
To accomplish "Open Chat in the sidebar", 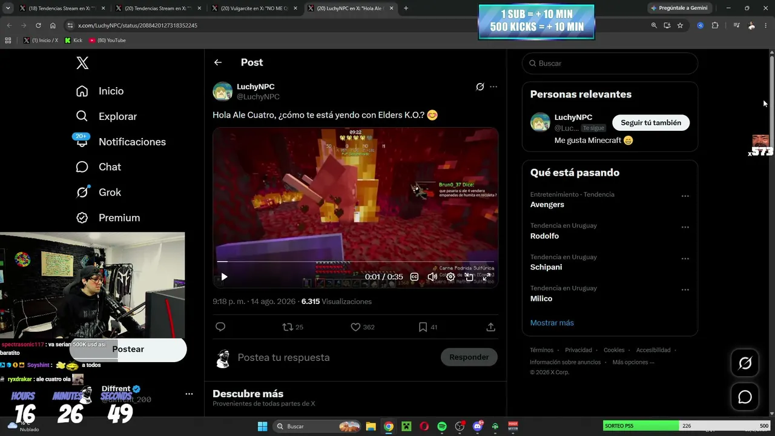I will click(98, 167).
